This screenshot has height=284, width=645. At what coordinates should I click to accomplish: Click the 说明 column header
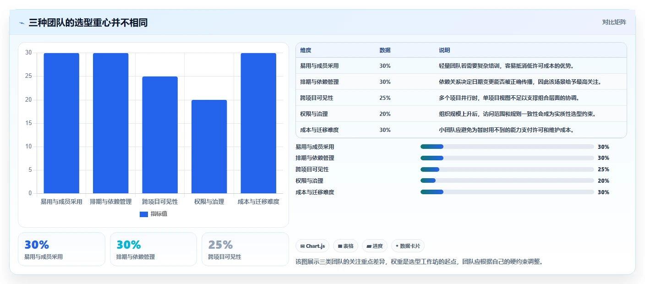[x=444, y=50]
